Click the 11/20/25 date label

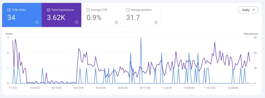click(x=189, y=88)
